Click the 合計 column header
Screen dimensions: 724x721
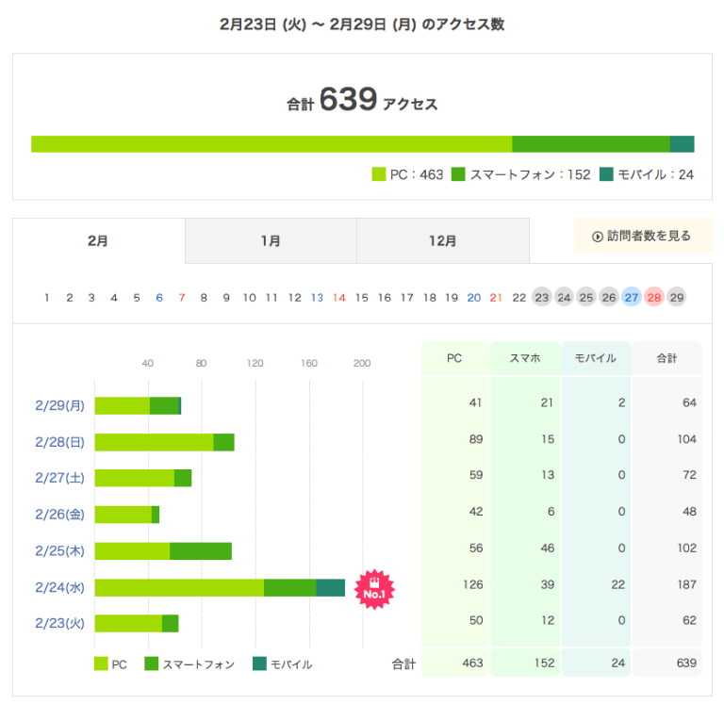tap(666, 358)
